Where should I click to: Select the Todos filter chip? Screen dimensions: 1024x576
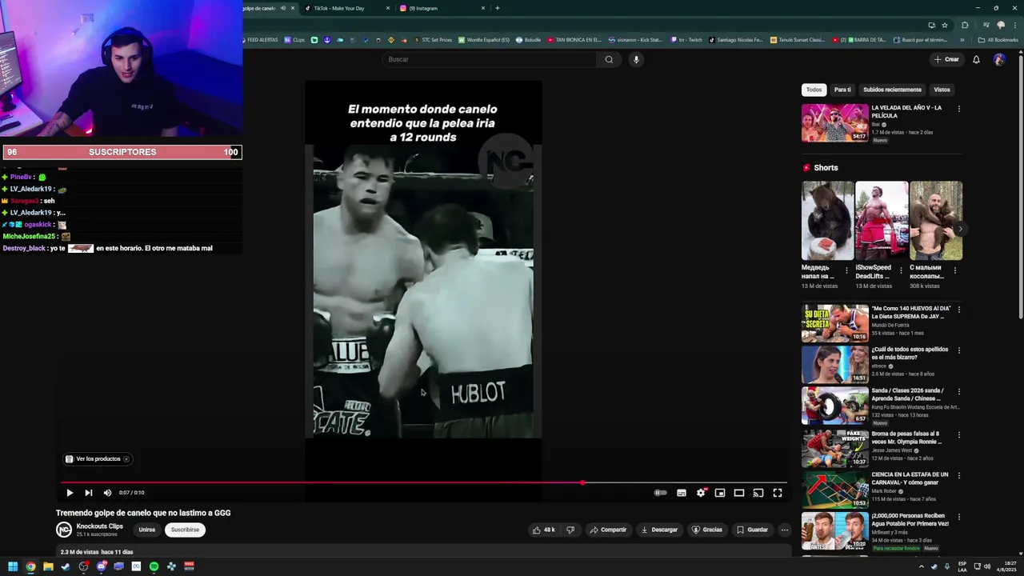pos(814,90)
